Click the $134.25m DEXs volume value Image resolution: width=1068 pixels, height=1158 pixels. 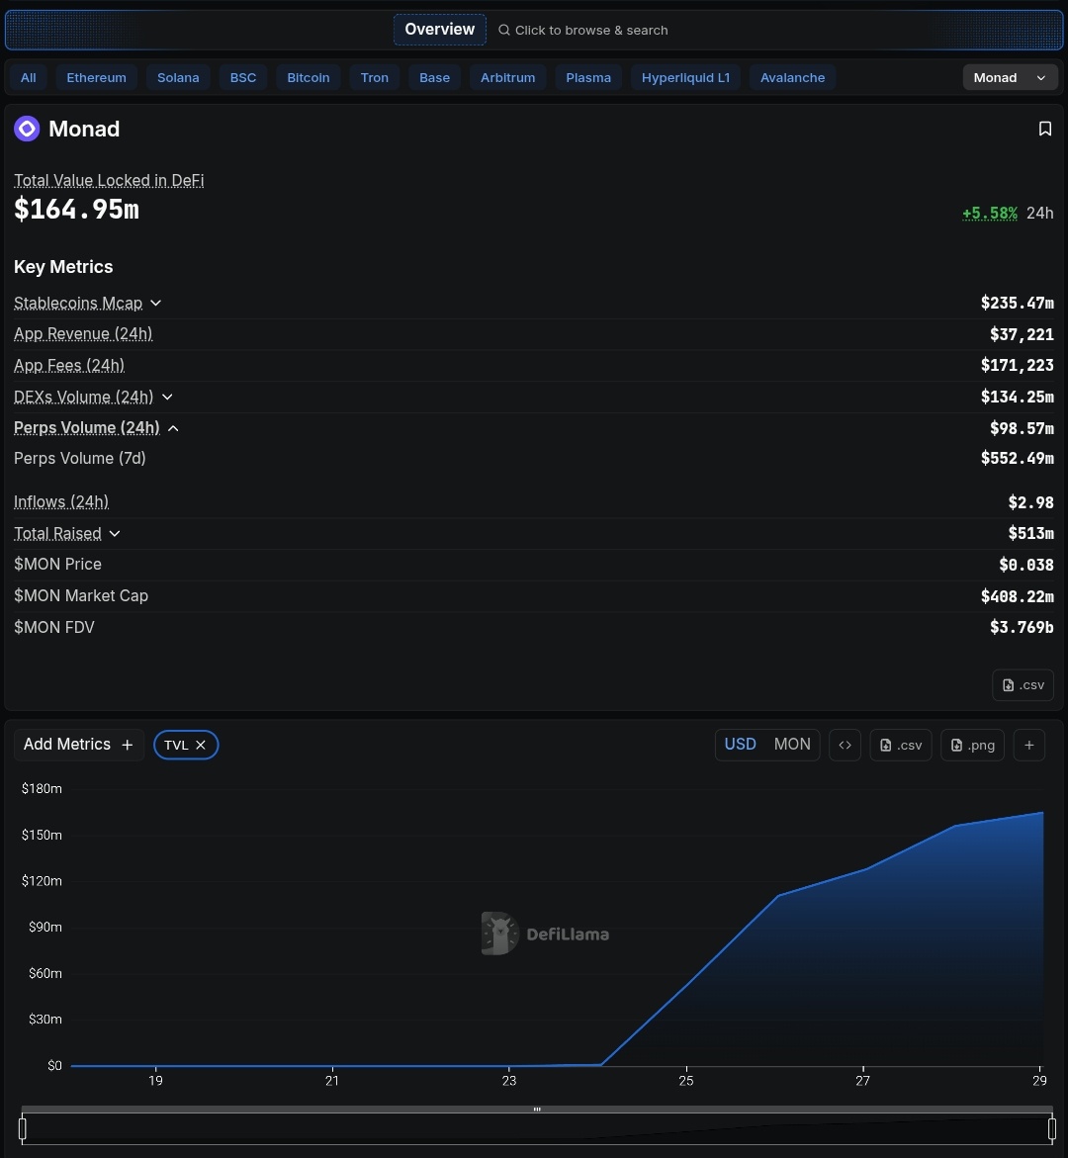click(1017, 397)
